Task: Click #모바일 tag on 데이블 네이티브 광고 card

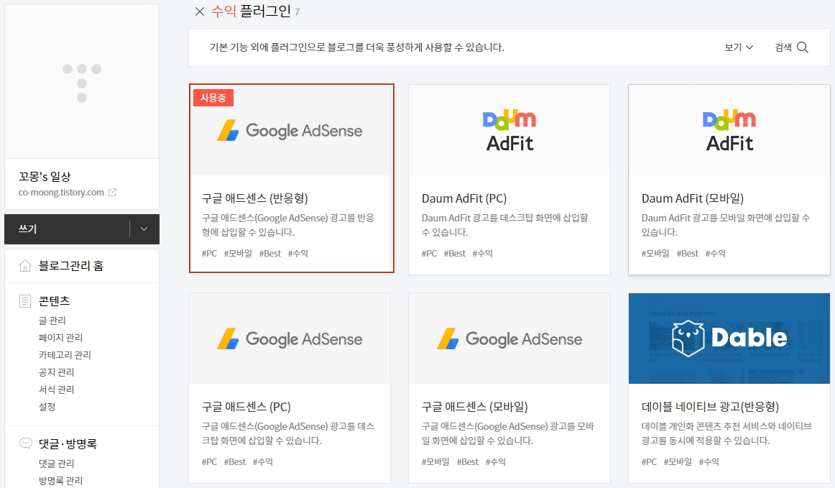Action: click(x=678, y=462)
